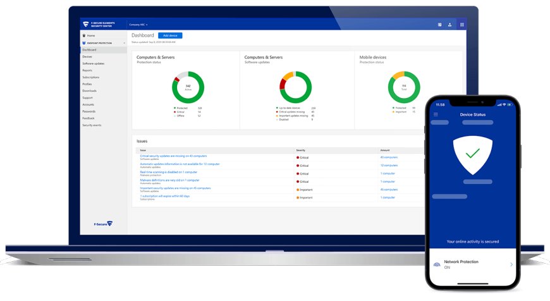Click the Issue column header
The height and width of the screenshot is (301, 550).
click(143, 150)
